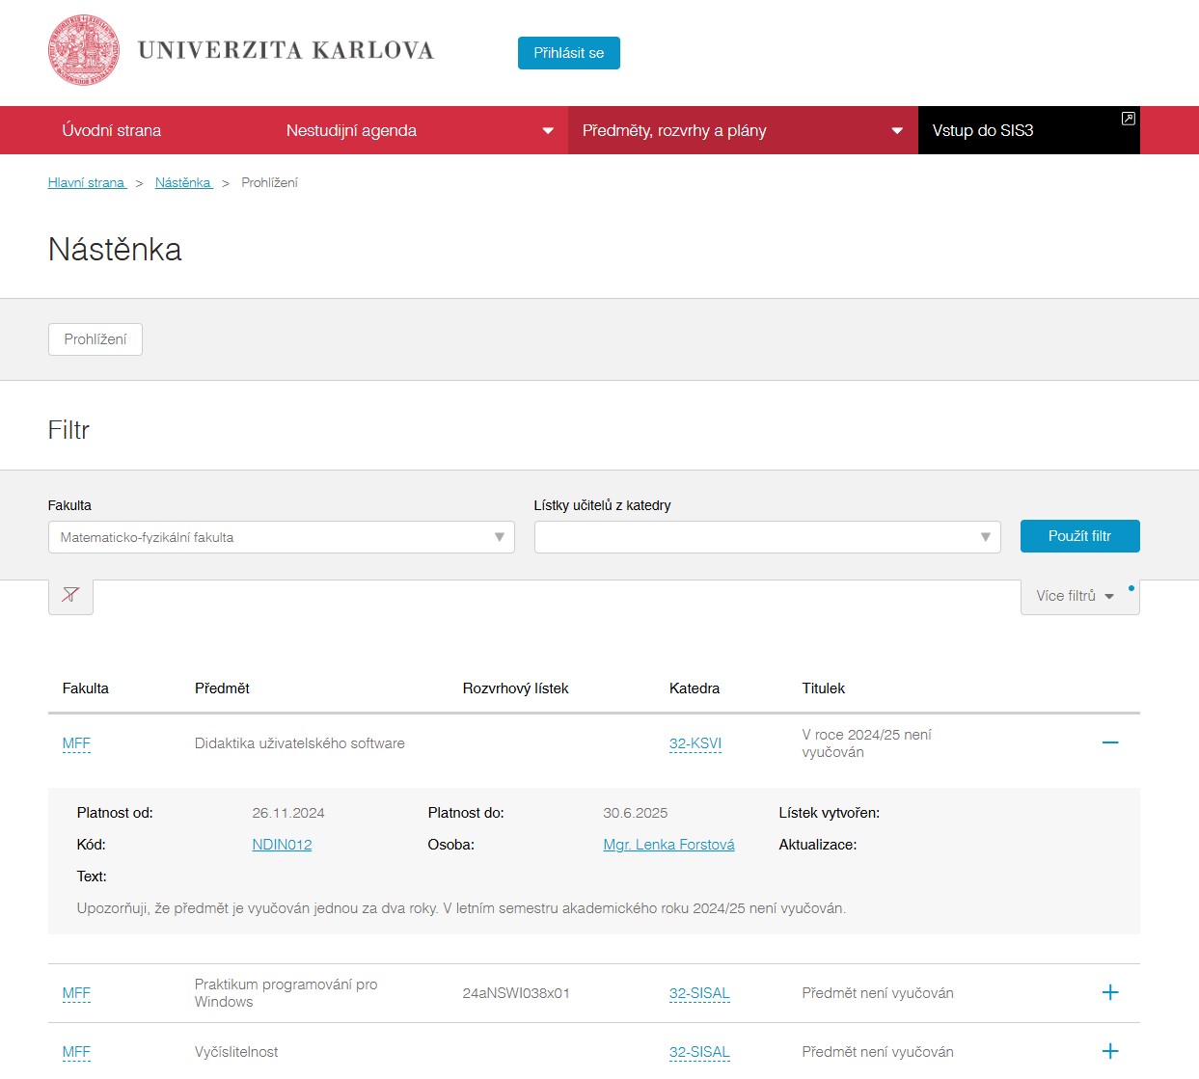Open Mgr. Lenka Forstová profile link

(x=668, y=845)
